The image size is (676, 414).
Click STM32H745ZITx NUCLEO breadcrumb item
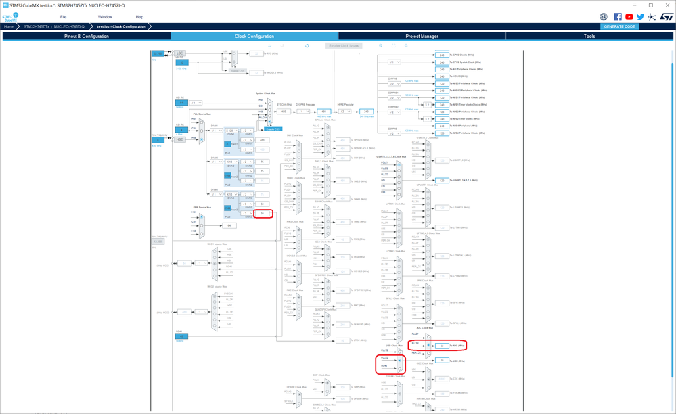click(x=54, y=26)
